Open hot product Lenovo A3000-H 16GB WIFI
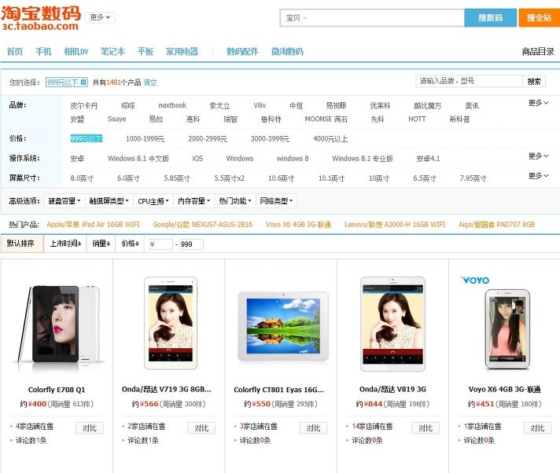560x473 pixels. [395, 225]
